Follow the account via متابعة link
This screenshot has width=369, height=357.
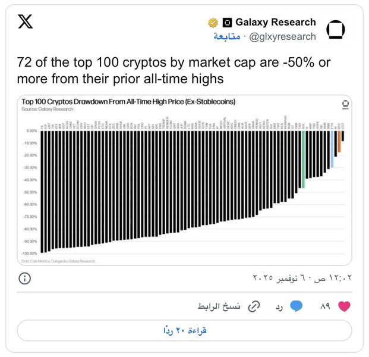click(x=226, y=37)
